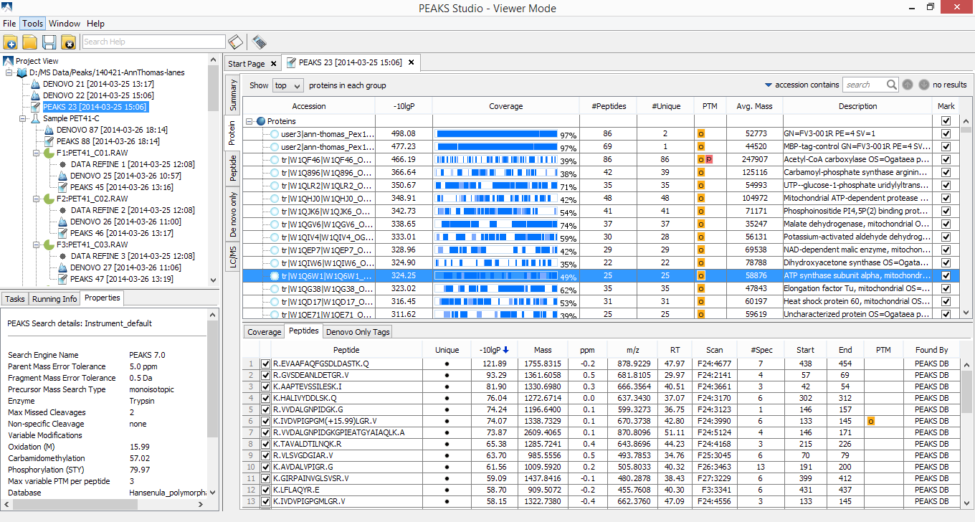Image resolution: width=975 pixels, height=522 pixels.
Task: Click the magnifier icon in accession search
Action: 891,85
